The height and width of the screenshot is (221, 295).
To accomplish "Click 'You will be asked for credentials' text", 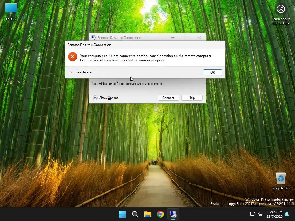I will tap(128, 84).
